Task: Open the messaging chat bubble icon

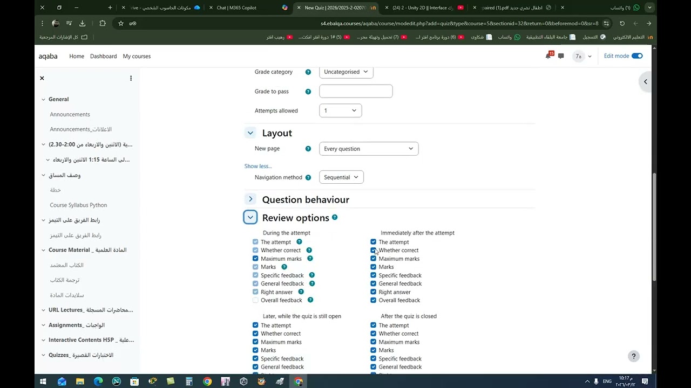Action: click(x=561, y=56)
